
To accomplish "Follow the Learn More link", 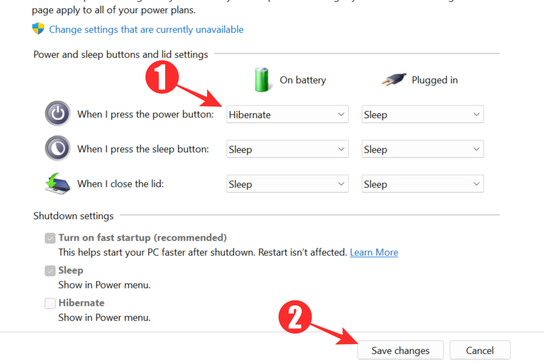I will pyautogui.click(x=374, y=252).
